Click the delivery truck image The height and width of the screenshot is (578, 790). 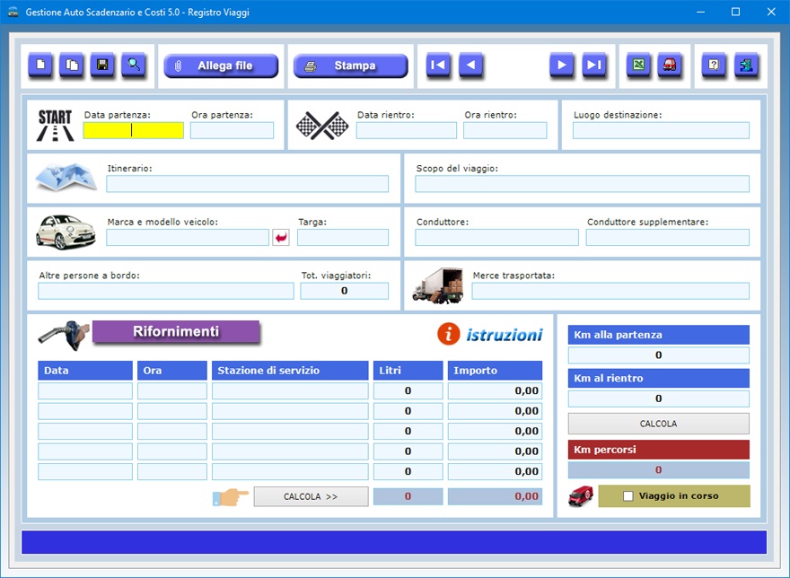tap(437, 285)
